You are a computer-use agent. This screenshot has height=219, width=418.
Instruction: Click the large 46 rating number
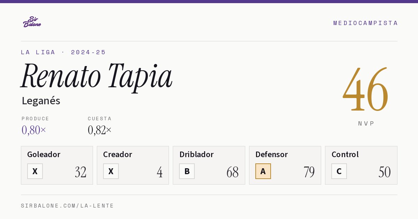tap(365, 89)
